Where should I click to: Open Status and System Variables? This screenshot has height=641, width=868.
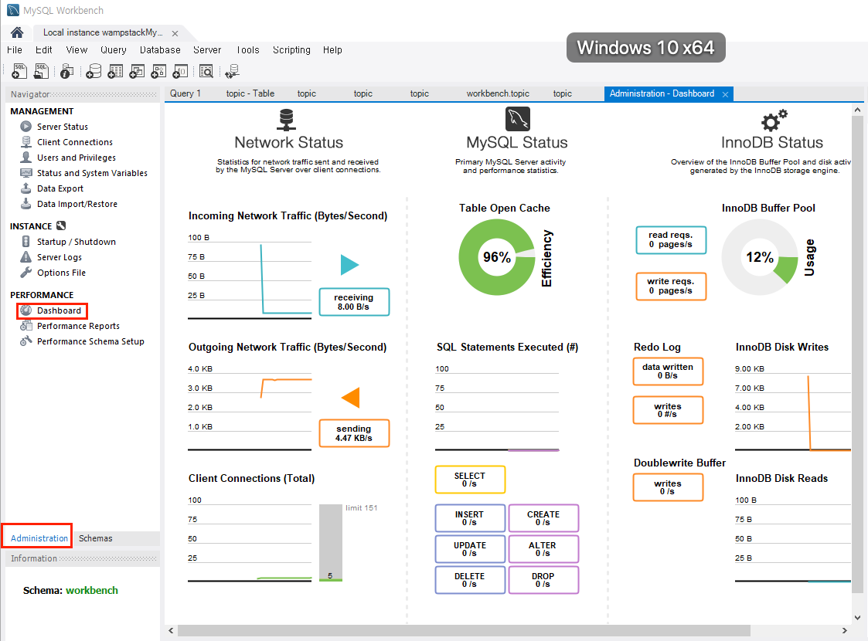tap(92, 173)
